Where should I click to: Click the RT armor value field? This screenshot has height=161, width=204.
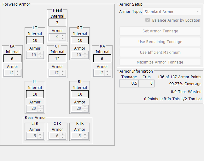77,55
